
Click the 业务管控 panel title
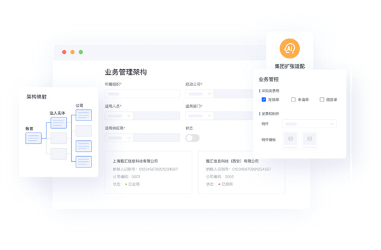pyautogui.click(x=269, y=79)
